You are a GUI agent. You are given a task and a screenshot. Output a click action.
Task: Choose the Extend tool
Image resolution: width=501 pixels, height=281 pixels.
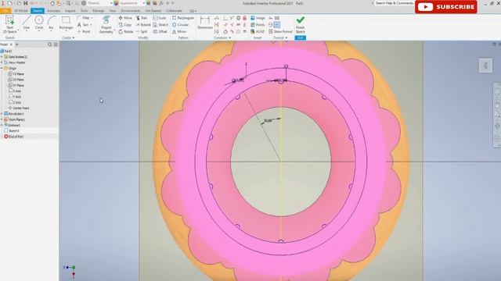tap(142, 25)
